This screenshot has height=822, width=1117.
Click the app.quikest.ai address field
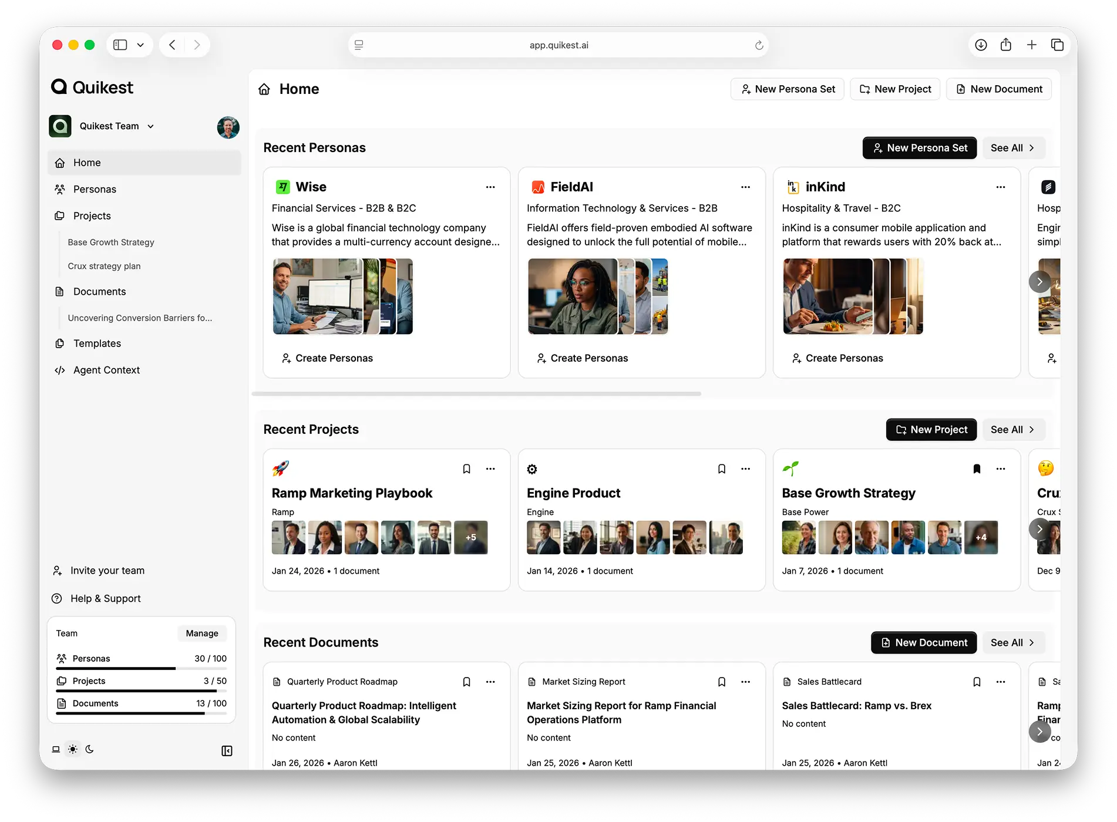point(558,45)
